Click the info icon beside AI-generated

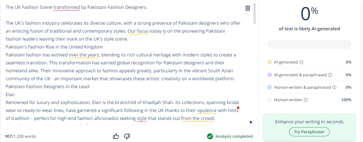[x=301, y=62]
